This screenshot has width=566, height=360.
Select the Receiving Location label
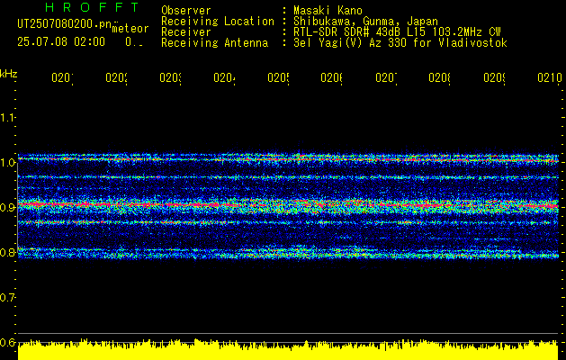click(x=218, y=22)
